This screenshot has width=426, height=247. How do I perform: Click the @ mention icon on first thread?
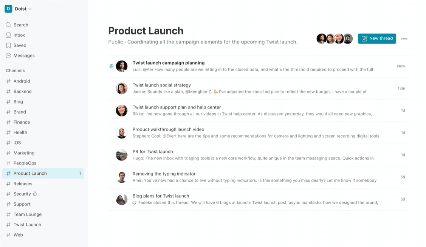pos(112,66)
